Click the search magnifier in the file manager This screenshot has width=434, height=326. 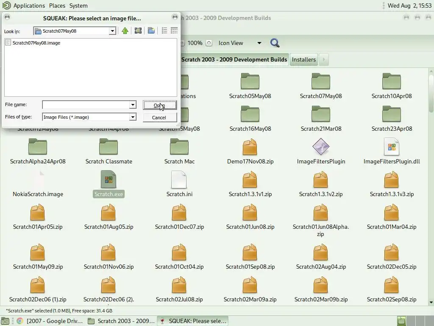pos(275,43)
